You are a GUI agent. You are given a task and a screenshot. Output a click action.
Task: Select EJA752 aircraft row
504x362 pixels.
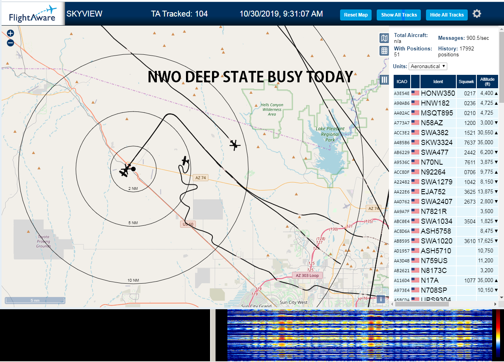446,192
